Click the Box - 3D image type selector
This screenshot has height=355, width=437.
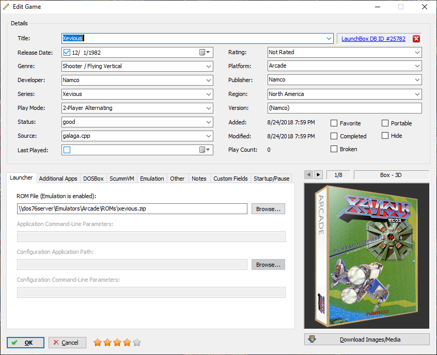[x=392, y=175]
